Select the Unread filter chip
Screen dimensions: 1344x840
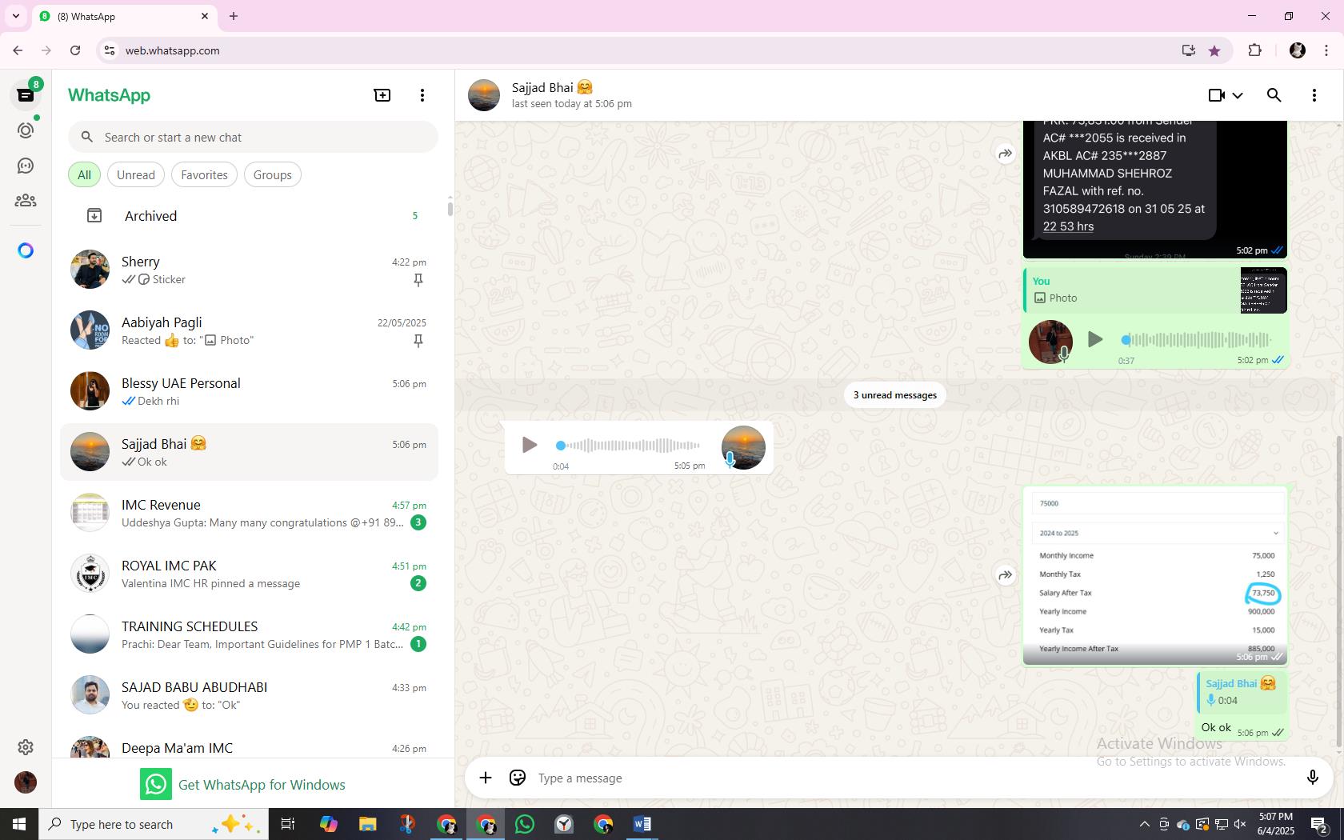(136, 174)
